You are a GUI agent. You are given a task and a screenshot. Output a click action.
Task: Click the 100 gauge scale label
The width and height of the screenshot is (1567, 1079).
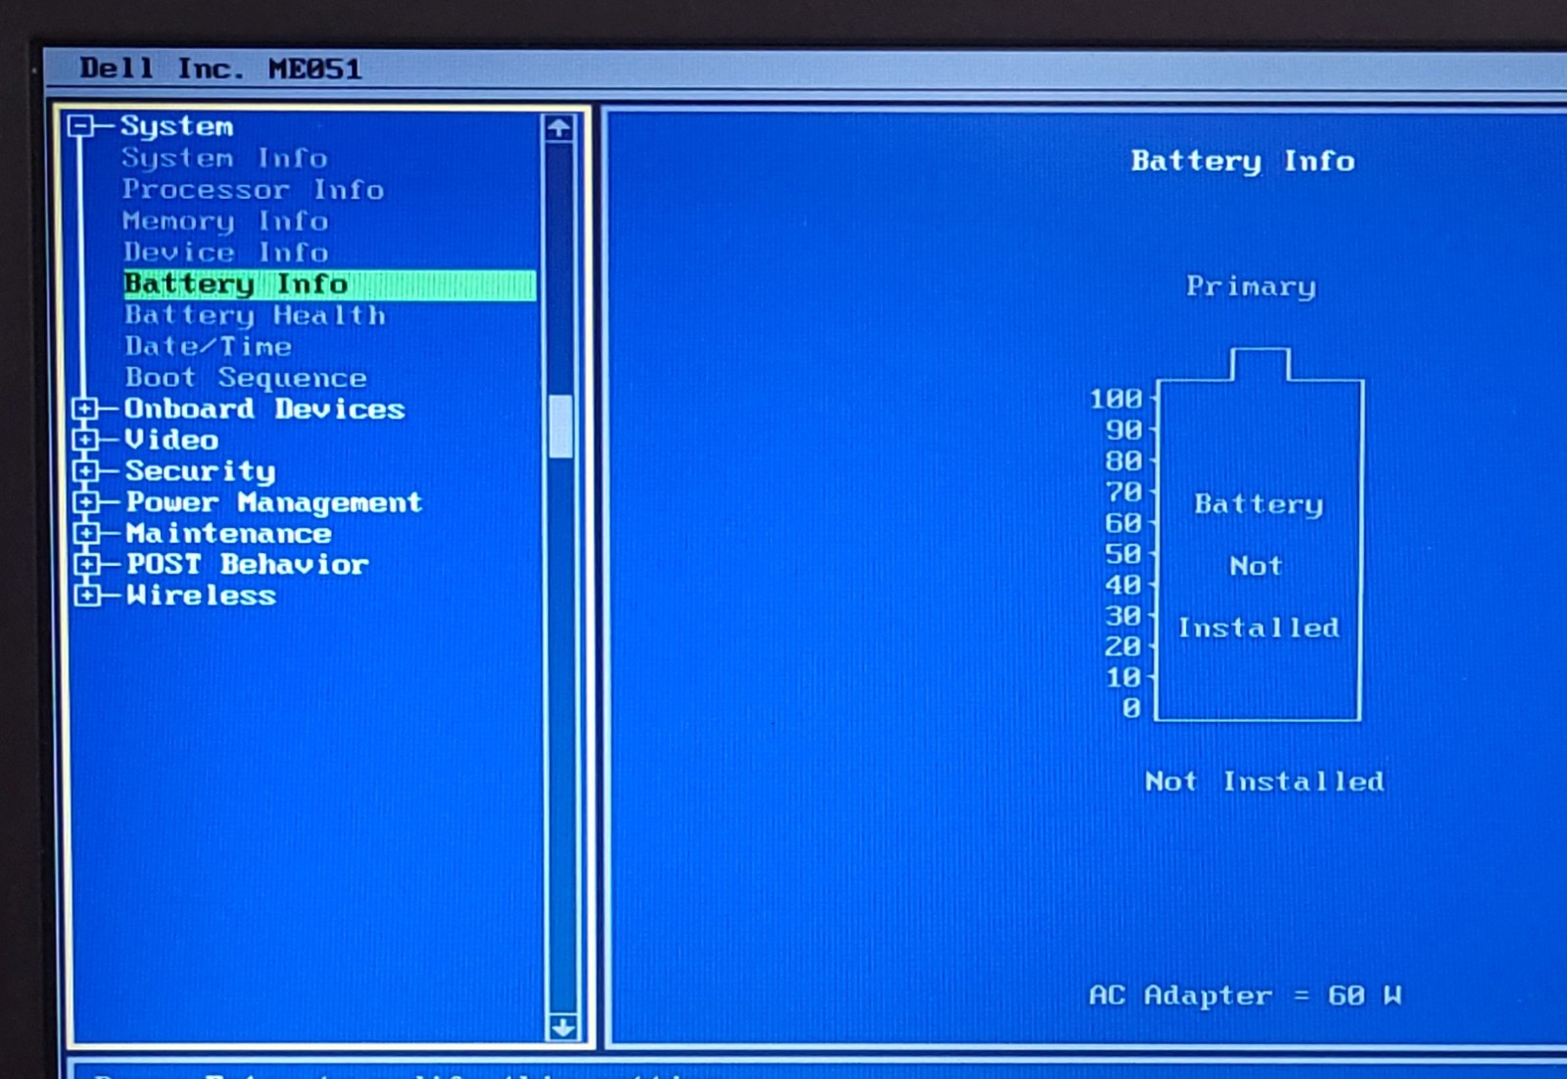coord(1116,399)
